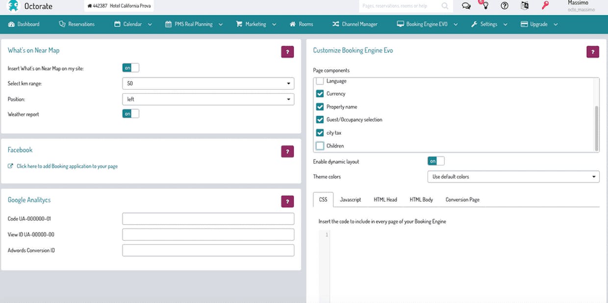Toggle Insert What's on Near Map switch
The image size is (608, 303).
click(x=130, y=68)
